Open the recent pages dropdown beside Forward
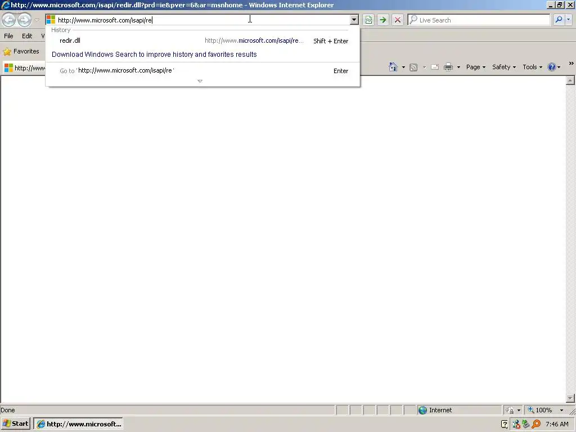The image size is (576, 432). click(37, 20)
